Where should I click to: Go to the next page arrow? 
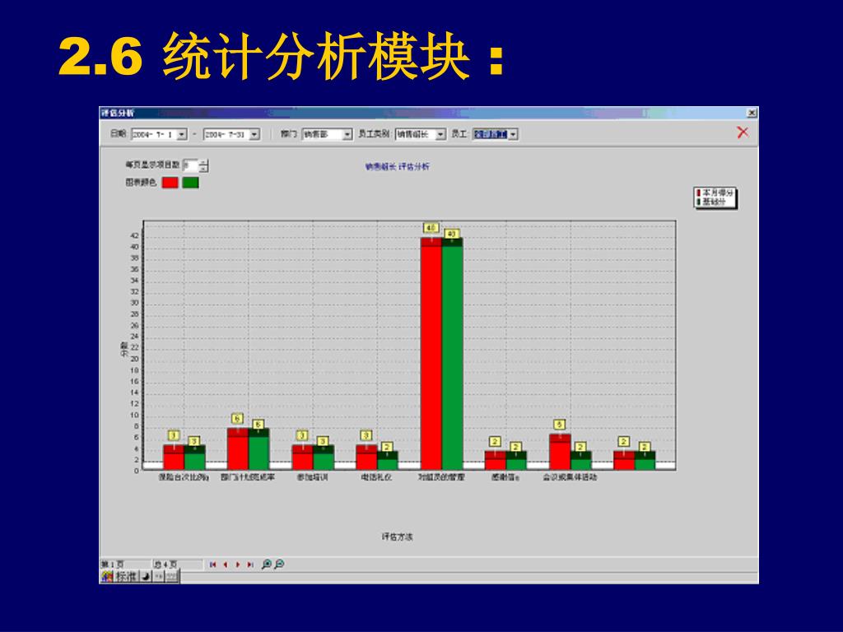tap(238, 565)
